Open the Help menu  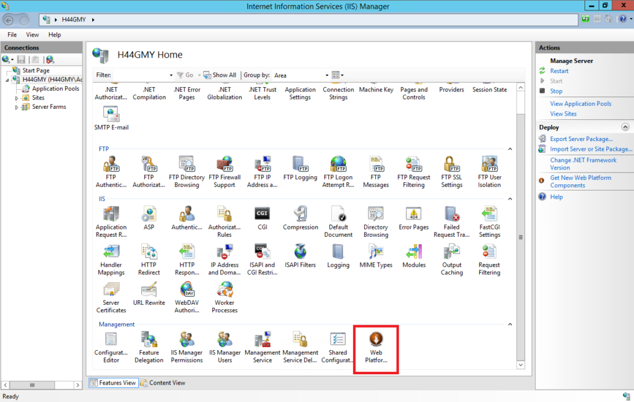[x=54, y=35]
